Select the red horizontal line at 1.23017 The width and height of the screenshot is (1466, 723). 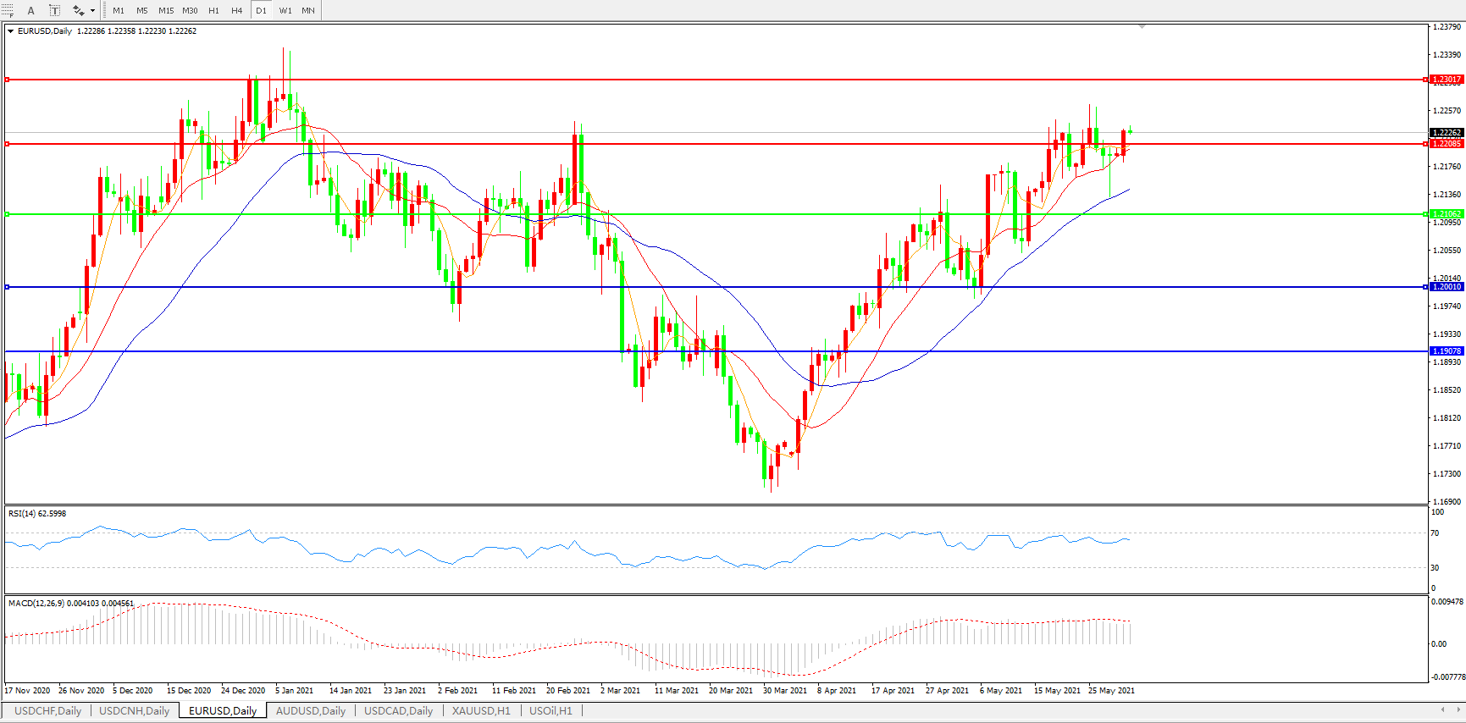tap(678, 80)
